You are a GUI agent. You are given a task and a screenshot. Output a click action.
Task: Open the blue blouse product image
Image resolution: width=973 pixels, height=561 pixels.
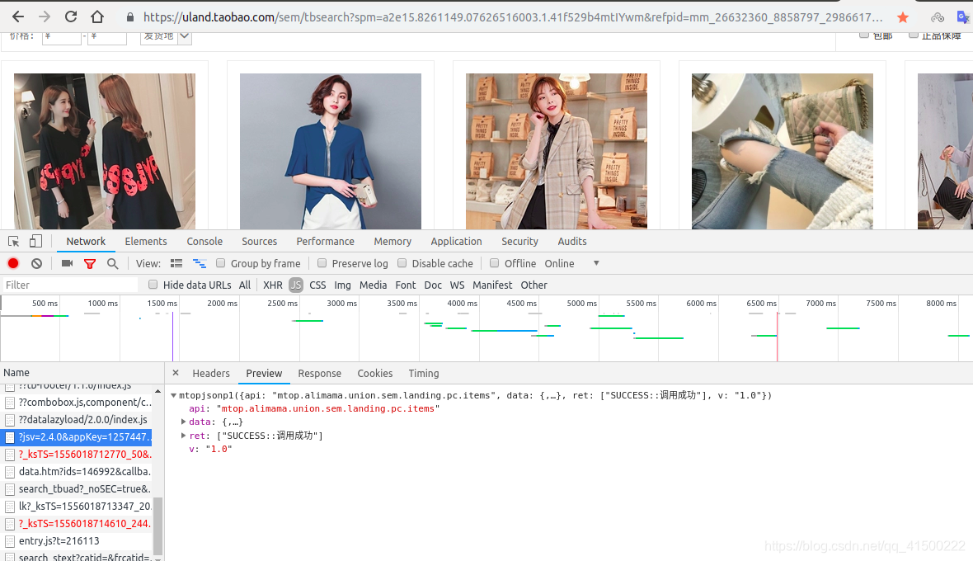click(330, 151)
